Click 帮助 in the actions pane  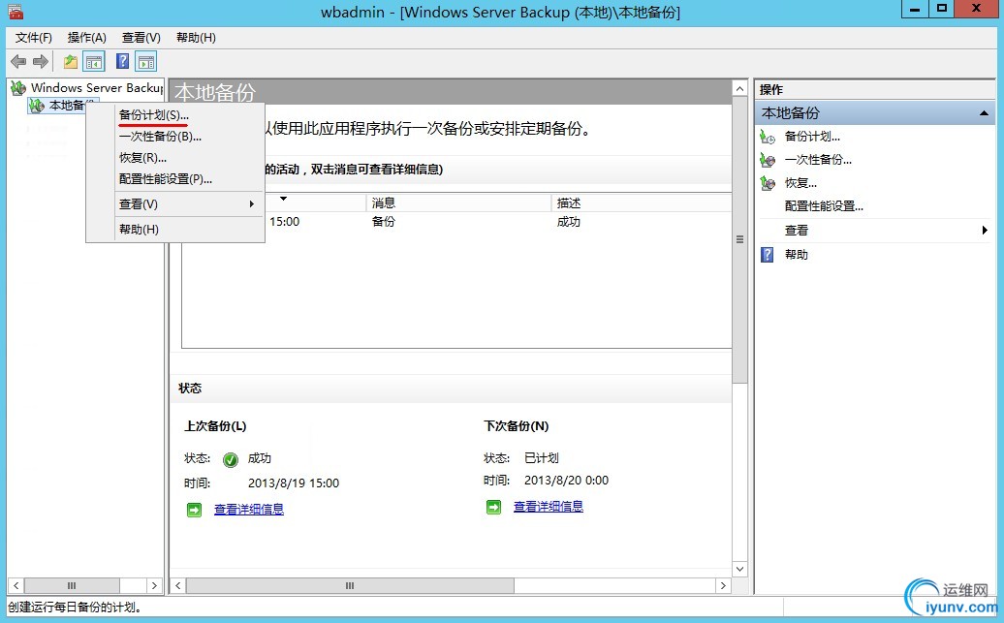pyautogui.click(x=797, y=255)
